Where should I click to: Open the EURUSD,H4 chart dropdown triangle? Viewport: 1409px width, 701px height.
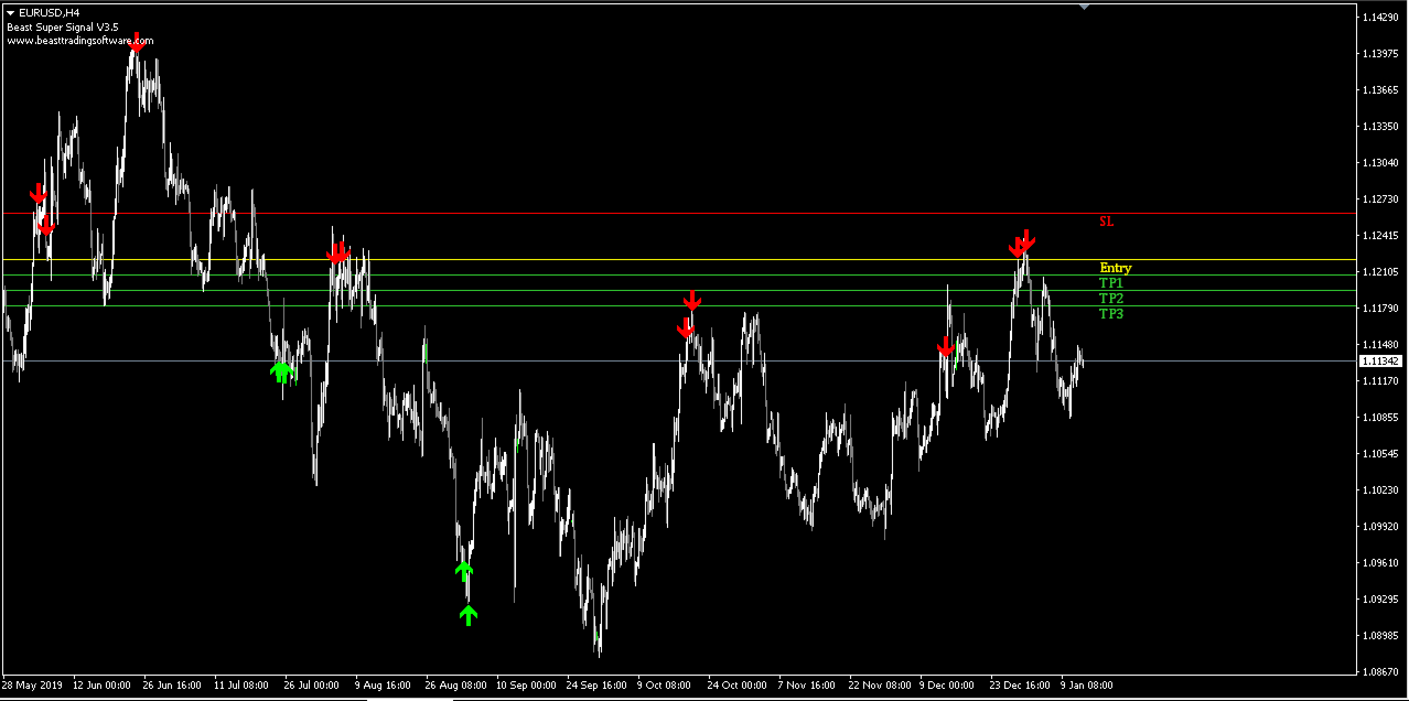pyautogui.click(x=10, y=13)
